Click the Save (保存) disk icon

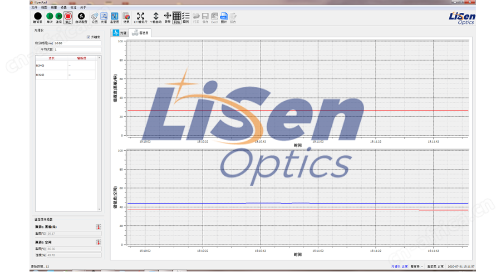(x=205, y=18)
